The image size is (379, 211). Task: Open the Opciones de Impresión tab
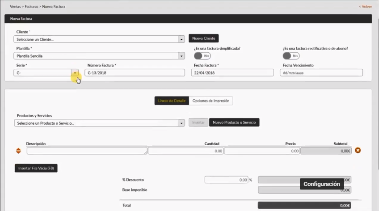coord(211,101)
